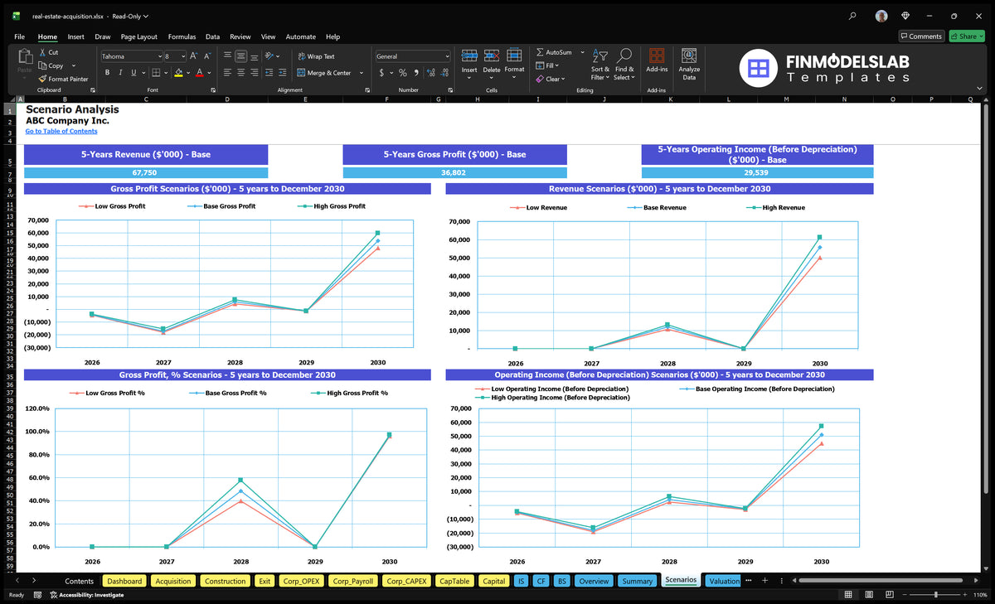
Task: Follow the Go to Table of Contents link
Action: pos(61,131)
